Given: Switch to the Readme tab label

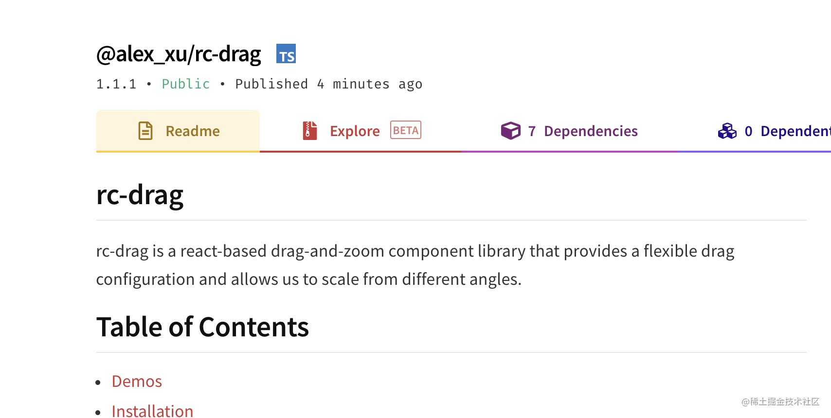Looking at the screenshot, I should pos(193,131).
